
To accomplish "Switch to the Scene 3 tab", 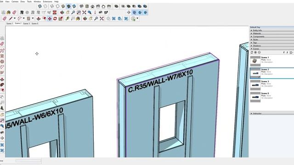I will click(27, 23).
